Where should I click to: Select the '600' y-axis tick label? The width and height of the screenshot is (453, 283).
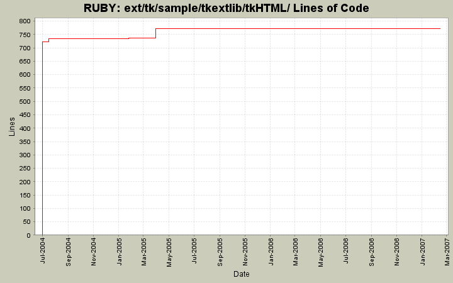coord(25,74)
